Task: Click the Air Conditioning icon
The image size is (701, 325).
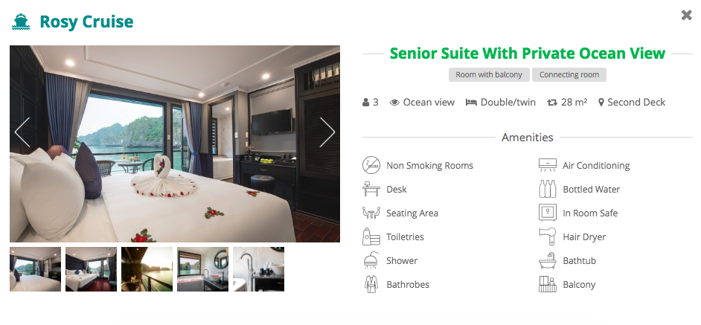Action: [x=548, y=165]
